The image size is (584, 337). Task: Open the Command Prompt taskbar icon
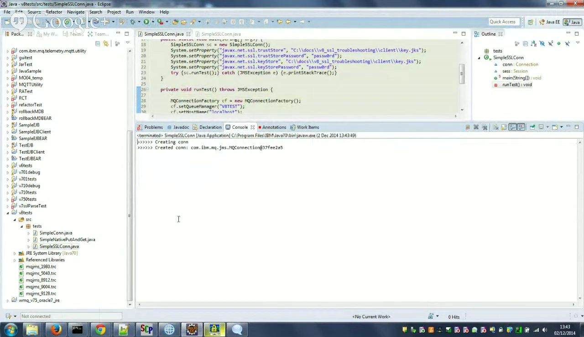pos(77,329)
